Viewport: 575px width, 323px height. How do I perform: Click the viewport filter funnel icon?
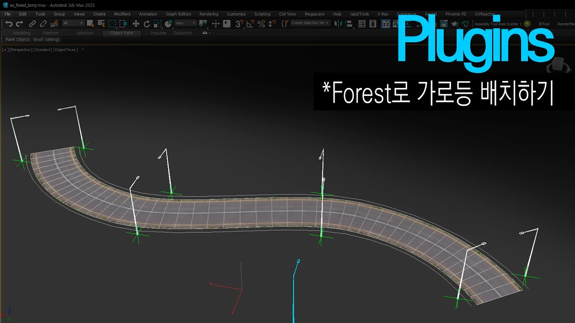tap(83, 50)
